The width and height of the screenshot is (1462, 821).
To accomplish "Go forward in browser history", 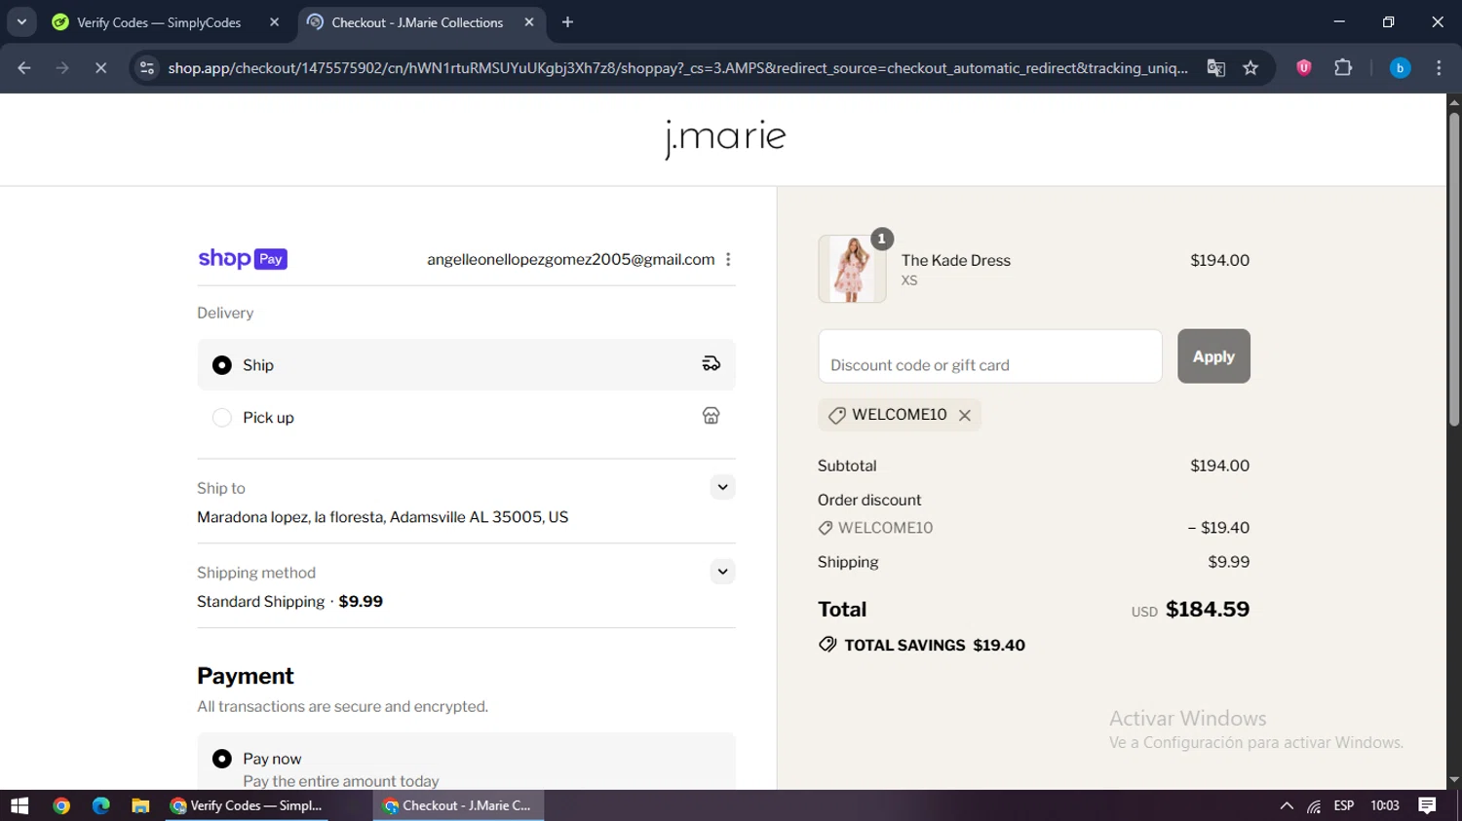I will tap(62, 68).
